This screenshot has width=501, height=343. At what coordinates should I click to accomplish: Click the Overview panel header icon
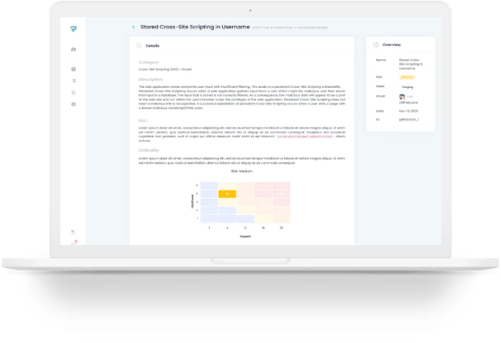point(376,45)
